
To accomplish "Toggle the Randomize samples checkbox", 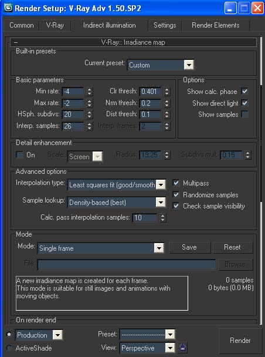I will (176, 194).
